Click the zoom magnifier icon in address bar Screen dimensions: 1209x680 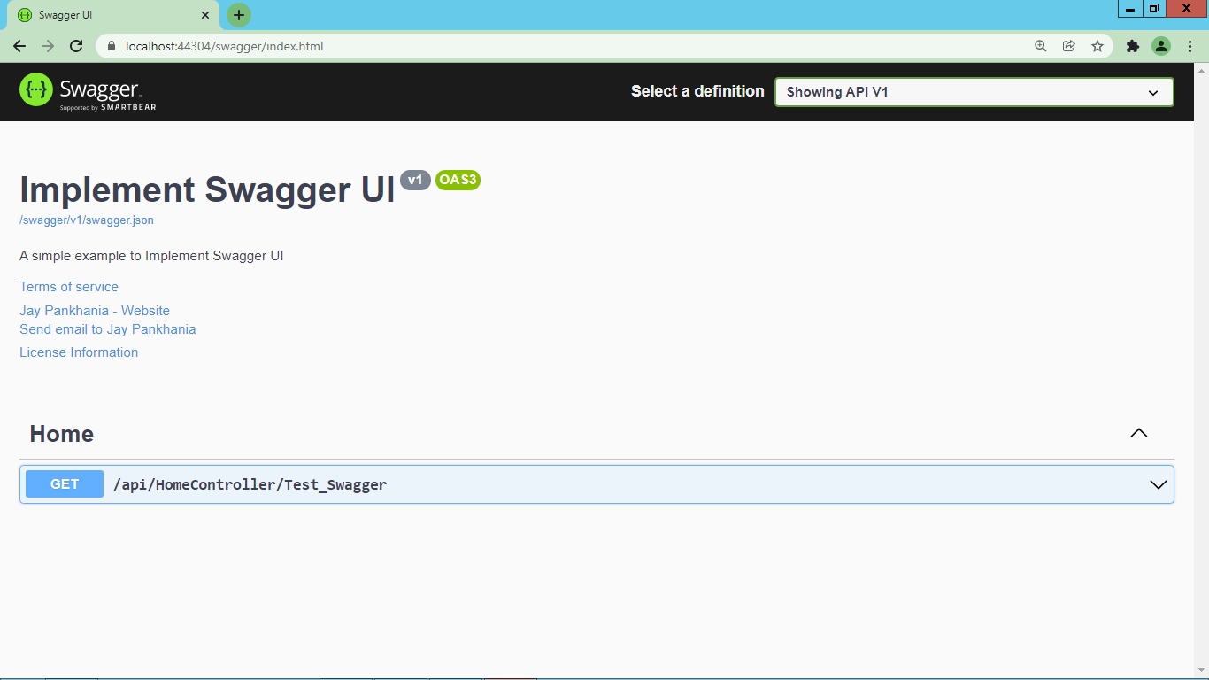(x=1040, y=45)
